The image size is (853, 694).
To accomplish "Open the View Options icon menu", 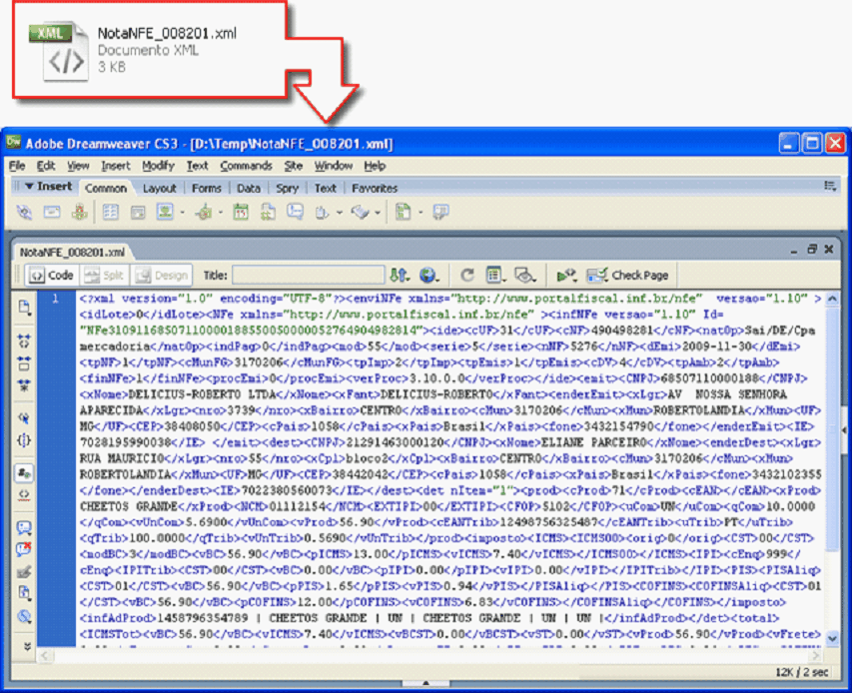I will [x=495, y=276].
